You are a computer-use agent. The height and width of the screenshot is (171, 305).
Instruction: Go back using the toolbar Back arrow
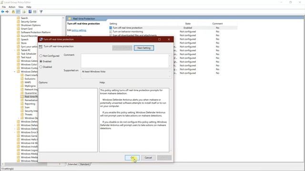coord(3,12)
